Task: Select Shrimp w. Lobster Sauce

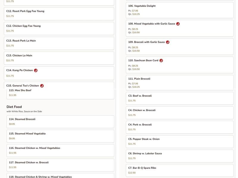Action: (x=180, y=155)
